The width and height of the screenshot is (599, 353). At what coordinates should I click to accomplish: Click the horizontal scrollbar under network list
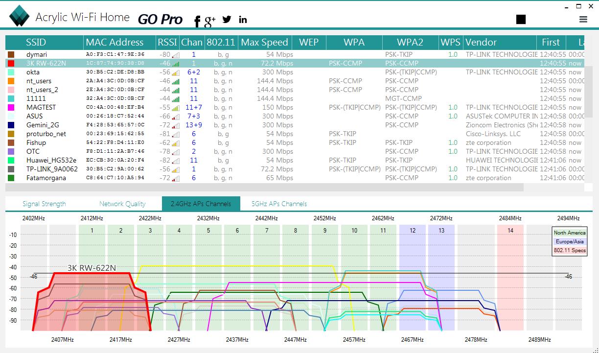[264, 187]
